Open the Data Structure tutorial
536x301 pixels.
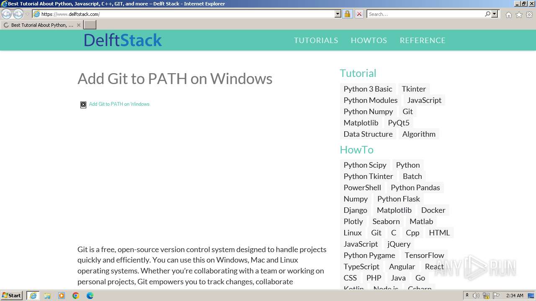click(368, 134)
